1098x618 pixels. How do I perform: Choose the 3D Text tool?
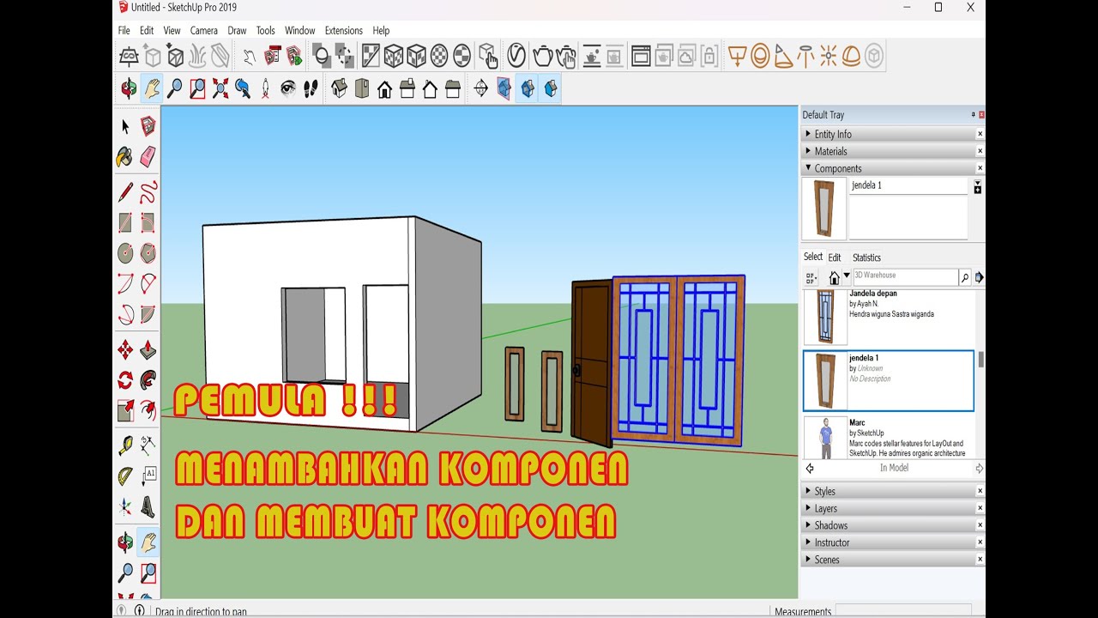(148, 506)
